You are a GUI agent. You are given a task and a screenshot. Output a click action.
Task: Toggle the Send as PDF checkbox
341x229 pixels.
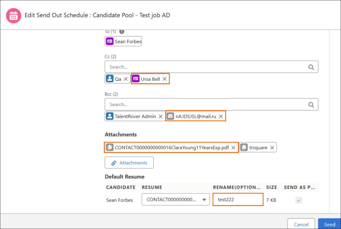(299, 200)
